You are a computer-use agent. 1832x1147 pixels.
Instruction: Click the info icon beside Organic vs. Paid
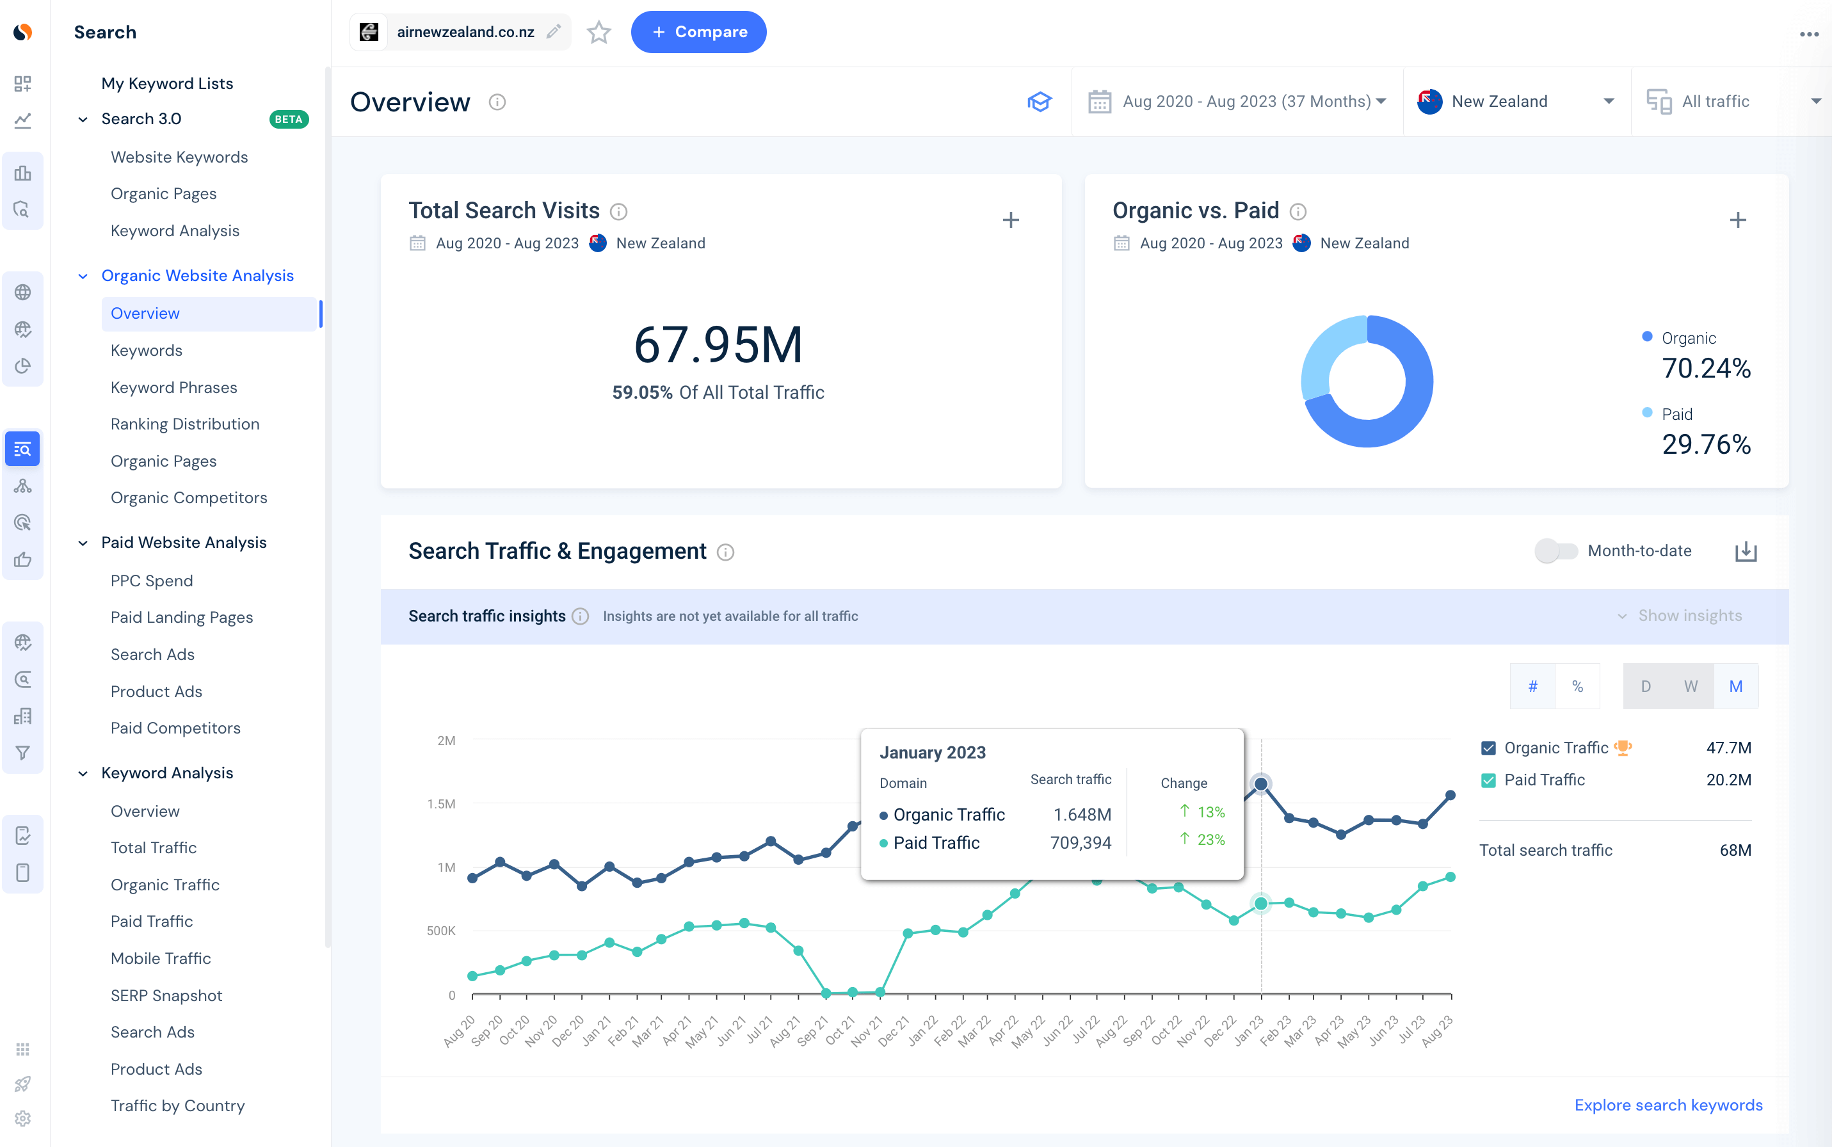click(x=1298, y=212)
